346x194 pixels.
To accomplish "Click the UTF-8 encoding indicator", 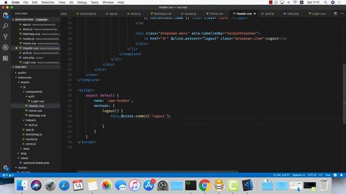I will 312,175.
